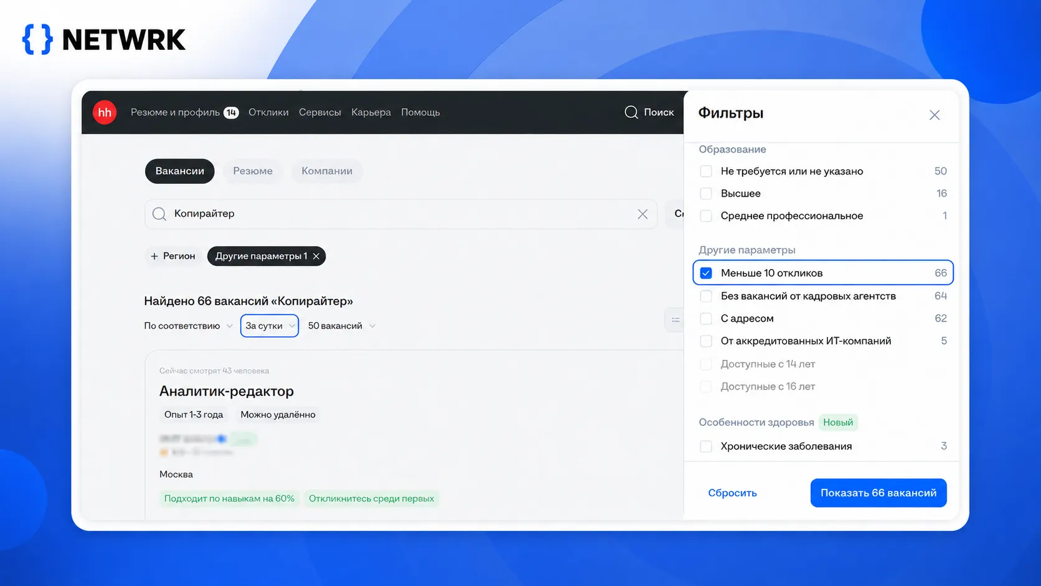Click the list view icon beside sort options
Viewport: 1041px width, 586px height.
(x=676, y=320)
